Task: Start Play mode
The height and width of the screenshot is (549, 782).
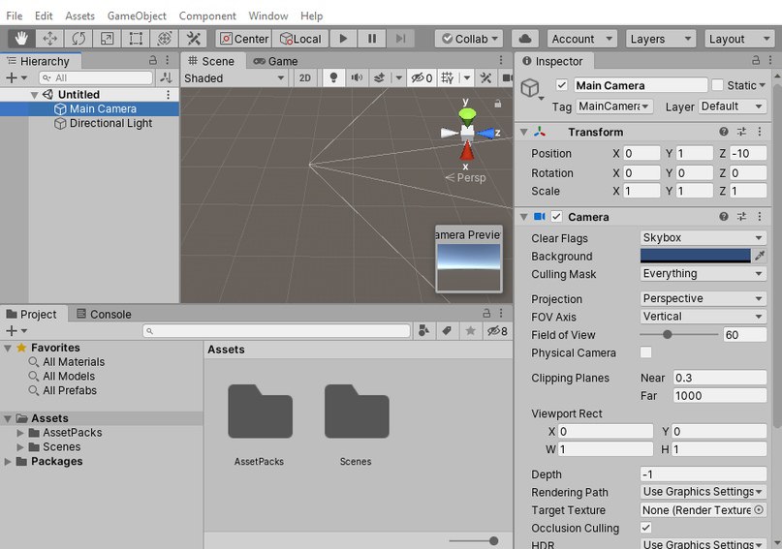Action: [x=343, y=39]
